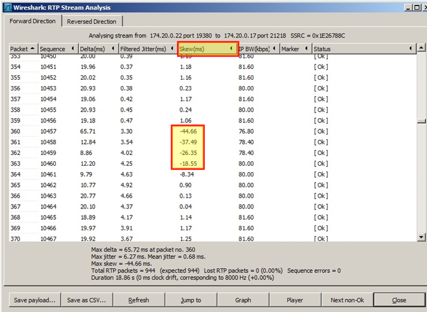The width and height of the screenshot is (427, 312).
Task: Sort by the Packet column header
Action: point(23,49)
